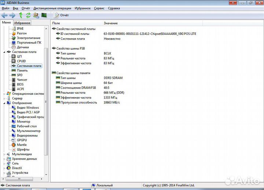This screenshot has width=264, height=190.
Task: Select Портативный ПК tree item
Action: click(29, 43)
